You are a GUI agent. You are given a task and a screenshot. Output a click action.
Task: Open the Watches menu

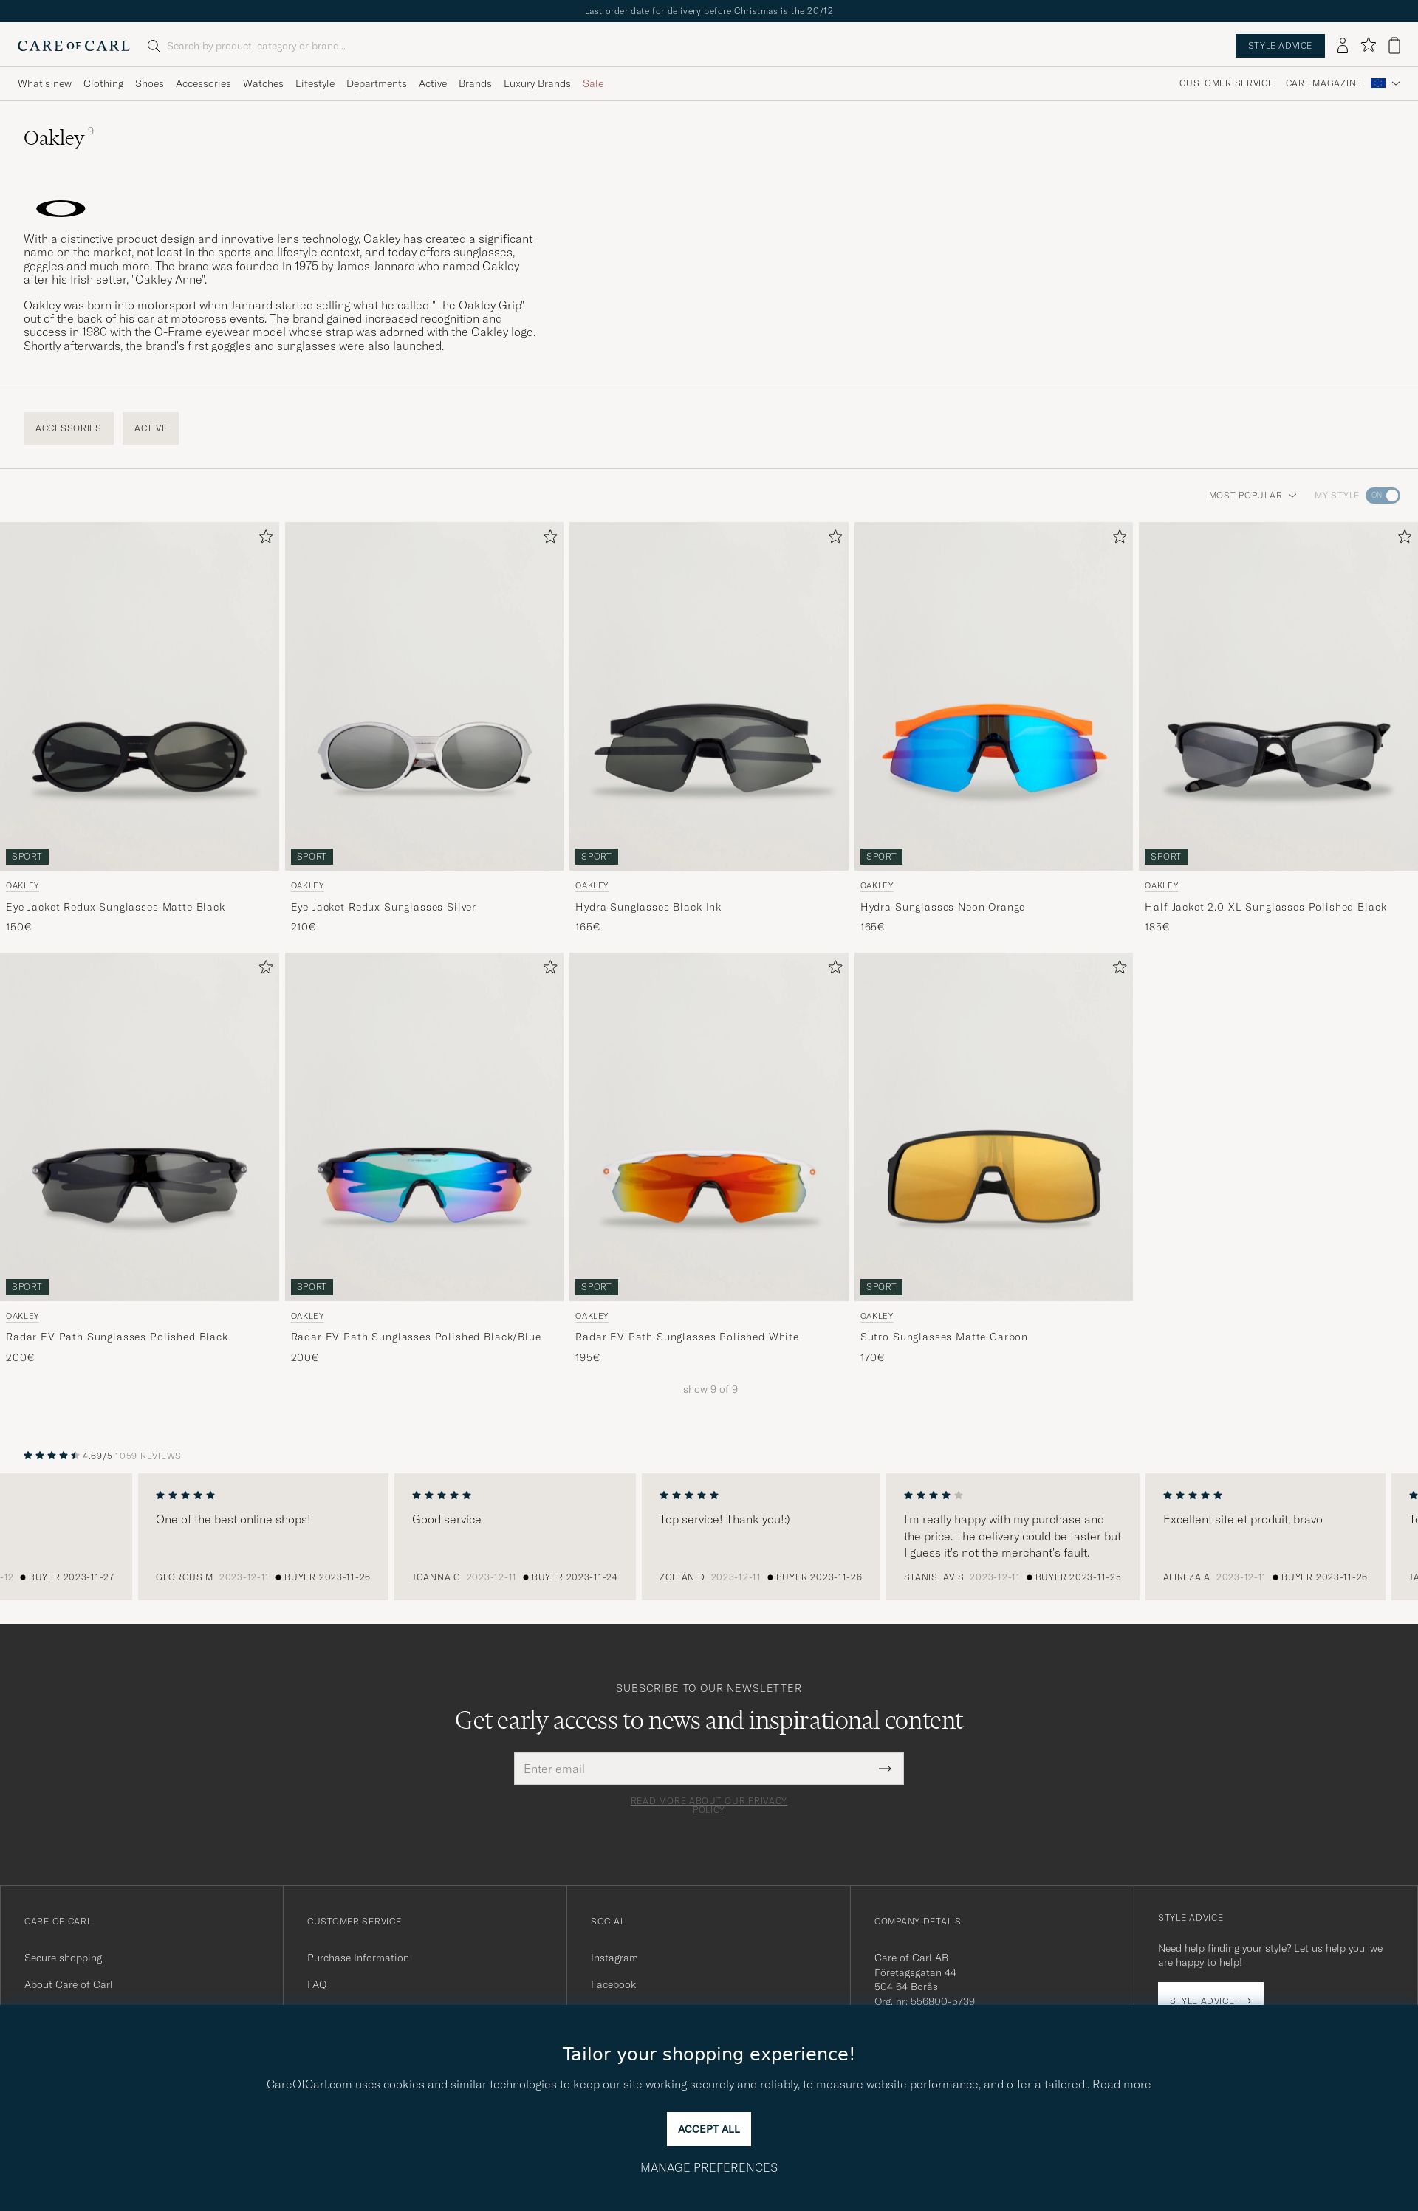(264, 83)
